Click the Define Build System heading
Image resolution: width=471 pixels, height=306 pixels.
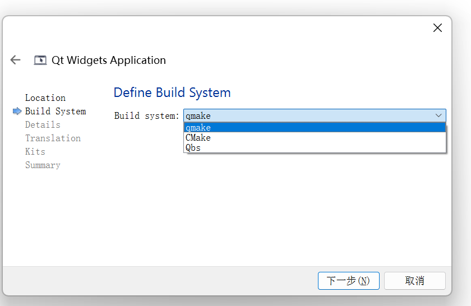pos(172,92)
